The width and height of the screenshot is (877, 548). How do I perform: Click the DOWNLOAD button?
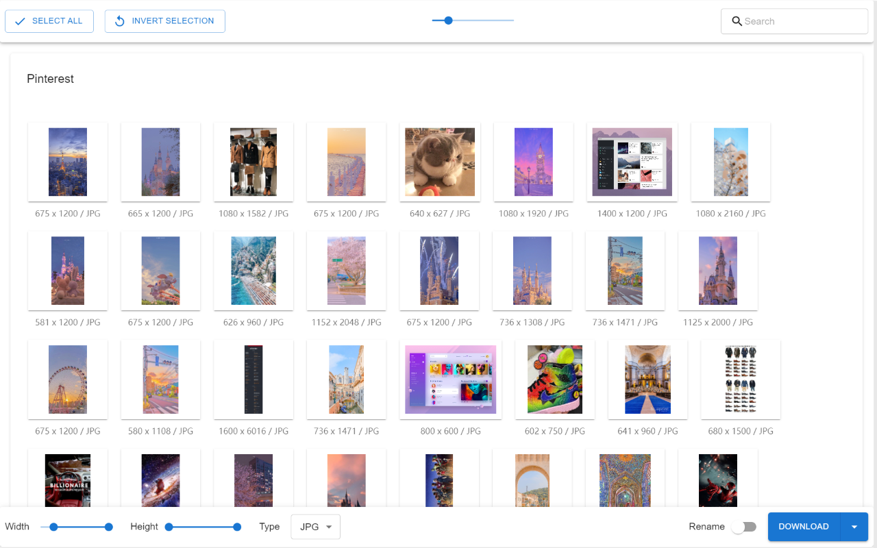[x=804, y=527]
